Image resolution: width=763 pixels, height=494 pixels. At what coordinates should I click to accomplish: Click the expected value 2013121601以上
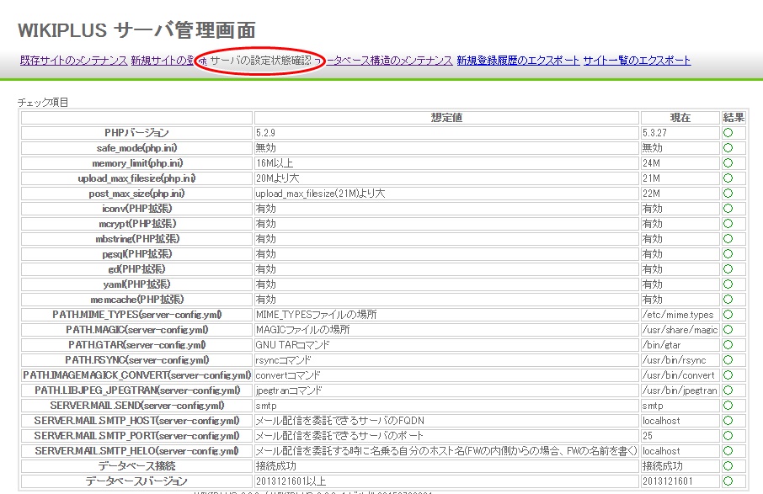tap(291, 481)
